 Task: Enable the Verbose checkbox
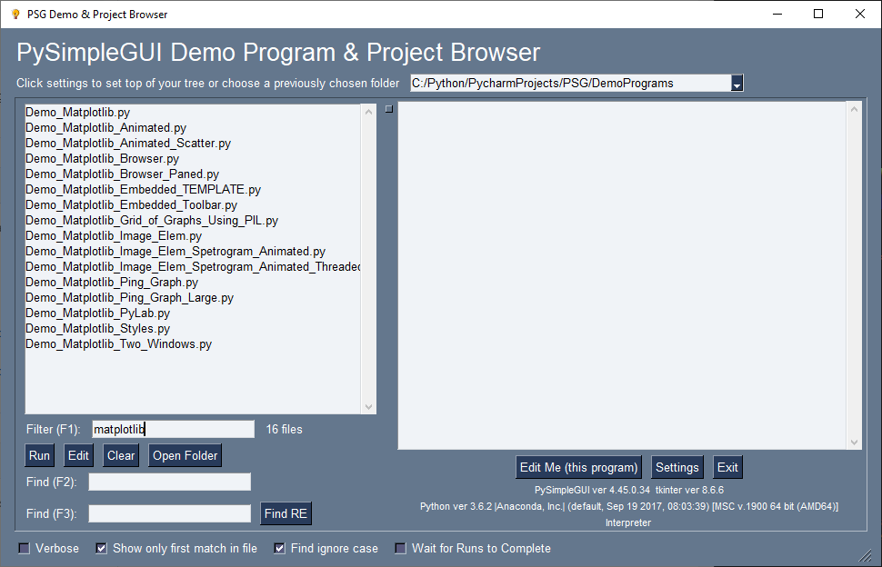point(23,548)
